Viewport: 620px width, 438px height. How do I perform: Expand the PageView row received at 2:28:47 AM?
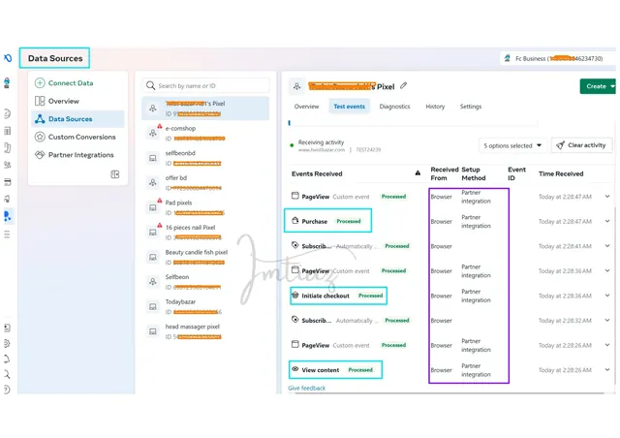tap(607, 197)
